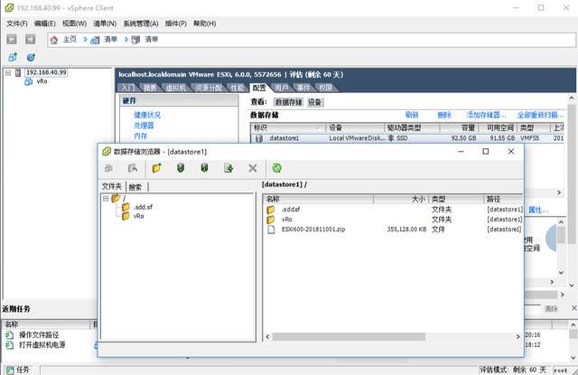Open the 内存 hardware link
The height and width of the screenshot is (375, 578).
coord(141,136)
